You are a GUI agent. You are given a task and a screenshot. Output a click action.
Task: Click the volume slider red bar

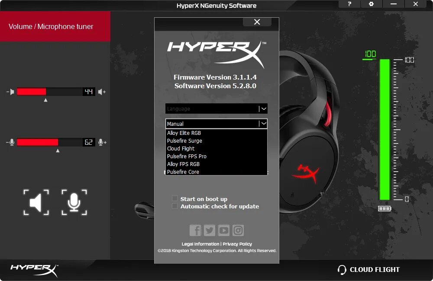pos(31,92)
